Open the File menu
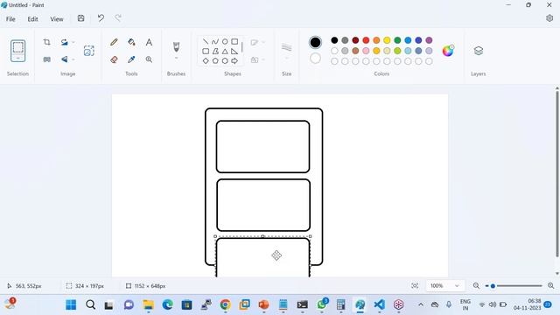This screenshot has width=560, height=315. (x=10, y=19)
